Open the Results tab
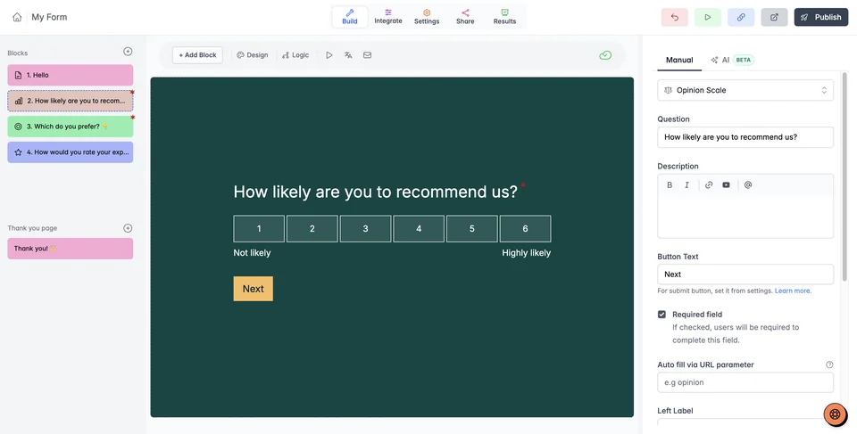Image resolution: width=857 pixels, height=434 pixels. tap(504, 17)
